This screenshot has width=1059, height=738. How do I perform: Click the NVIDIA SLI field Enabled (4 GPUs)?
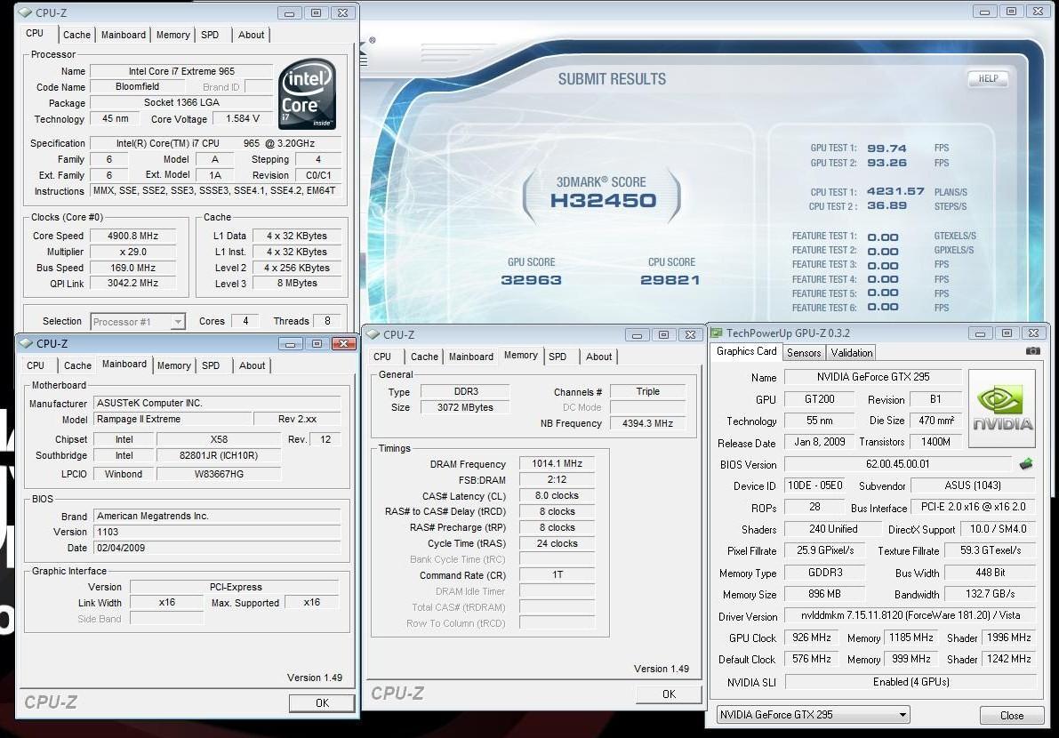tap(911, 681)
